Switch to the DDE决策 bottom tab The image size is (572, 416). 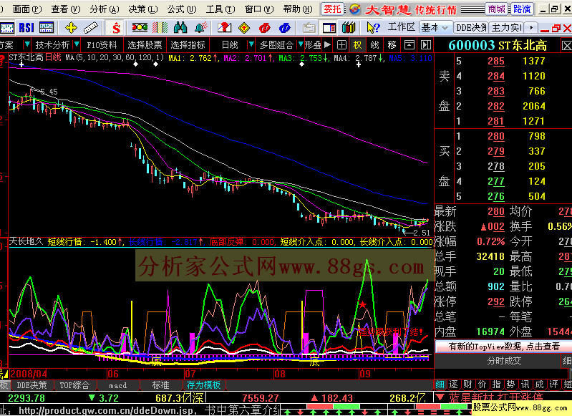pos(31,385)
